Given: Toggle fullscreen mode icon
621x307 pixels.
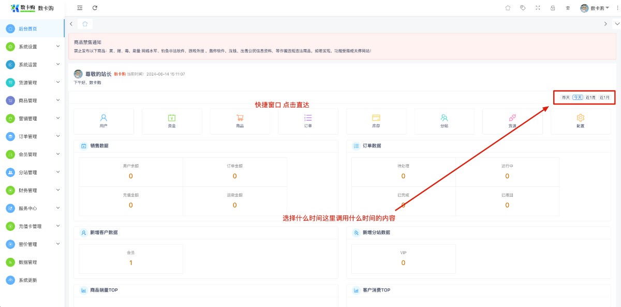Looking at the screenshot, I should point(538,8).
